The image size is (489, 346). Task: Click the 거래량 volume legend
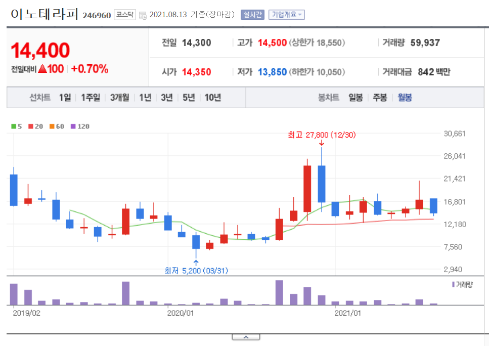point(463,284)
